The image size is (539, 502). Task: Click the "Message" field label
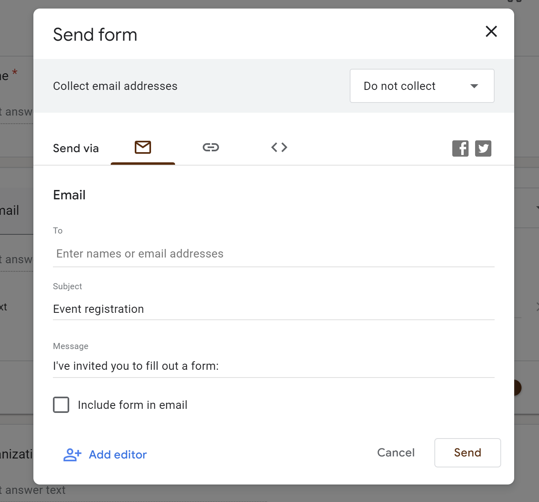(71, 346)
